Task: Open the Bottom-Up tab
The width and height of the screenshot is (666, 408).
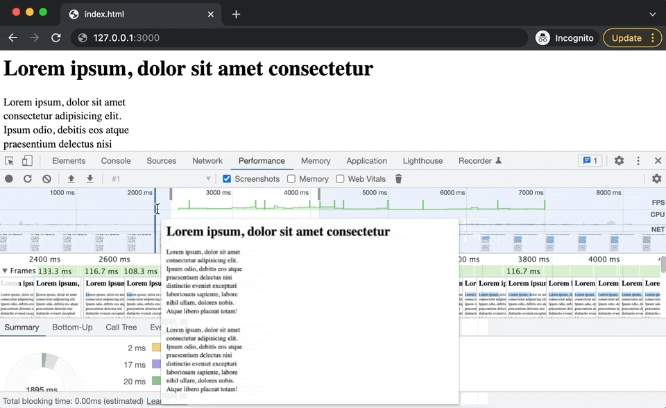Action: click(72, 328)
